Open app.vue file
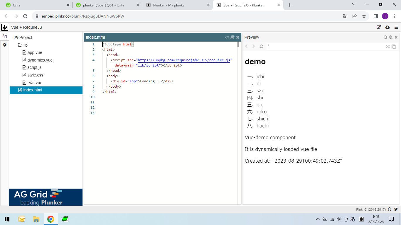Viewport: 401px width, 225px height. pyautogui.click(x=32, y=52)
